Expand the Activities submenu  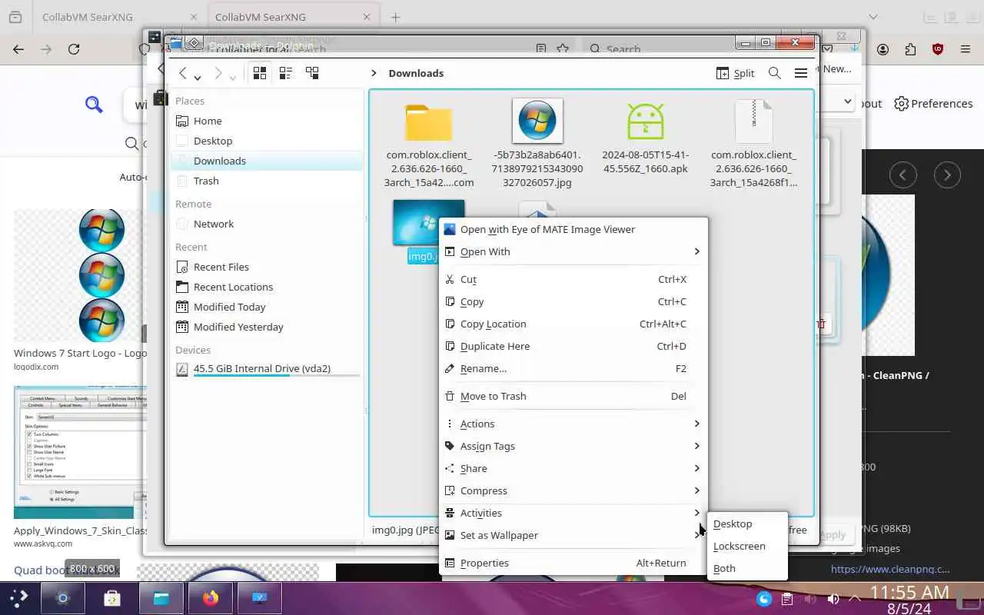click(x=573, y=513)
